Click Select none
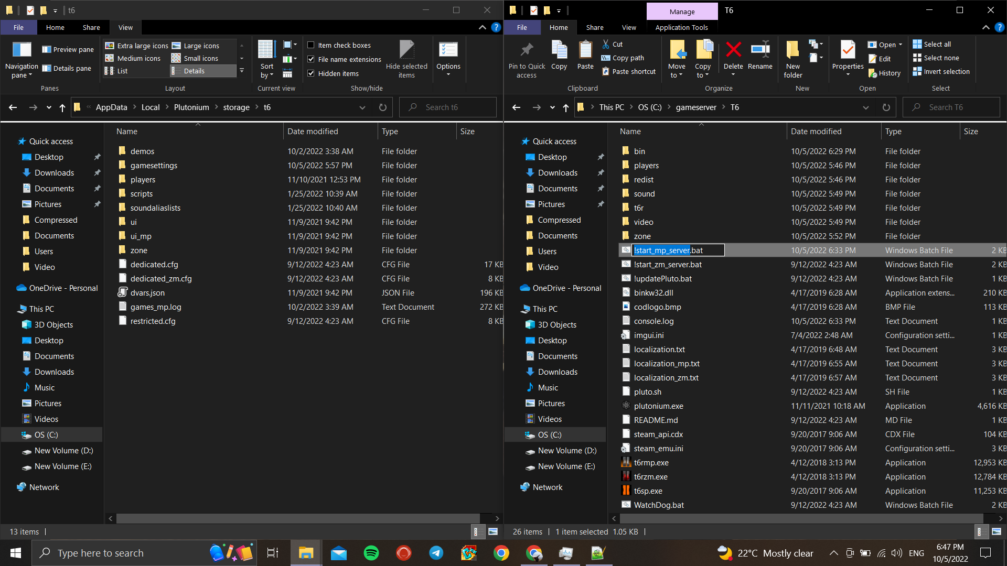 [x=936, y=58]
